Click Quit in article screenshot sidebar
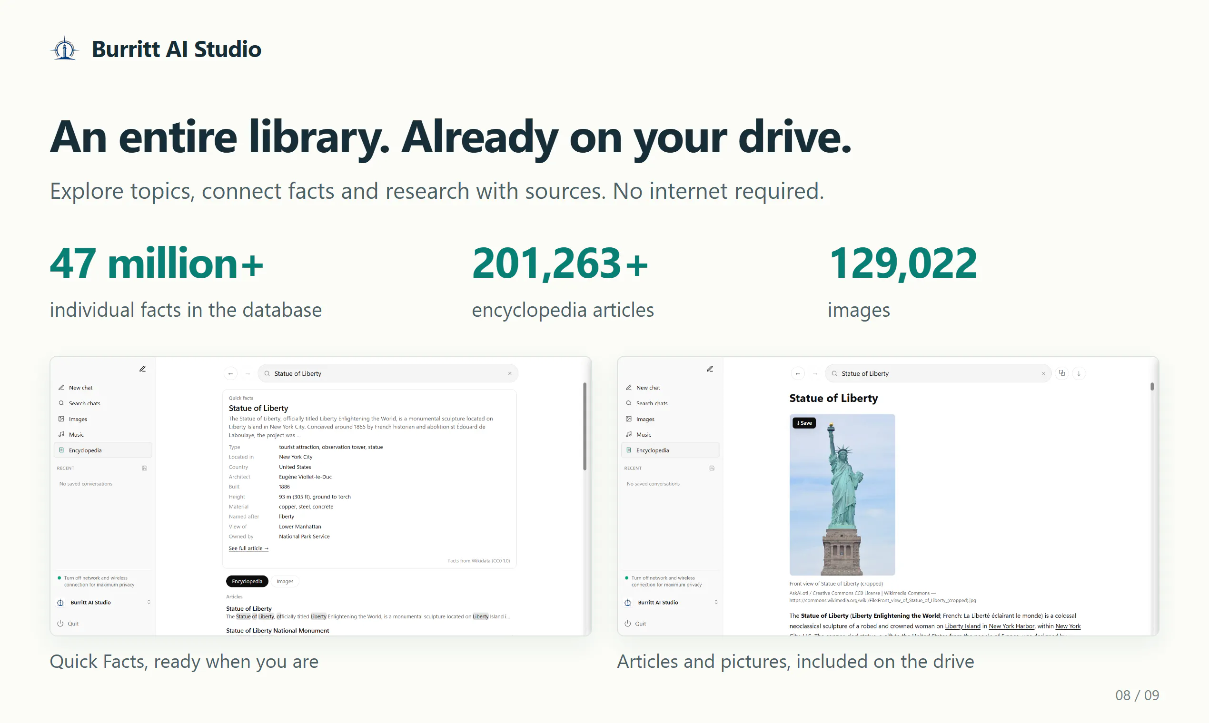This screenshot has height=723, width=1209. click(635, 624)
